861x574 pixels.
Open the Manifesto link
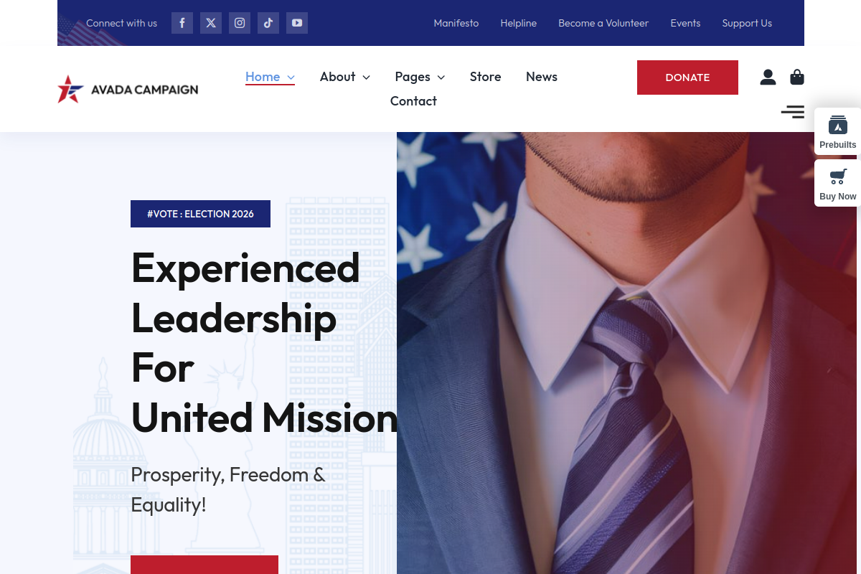click(456, 23)
